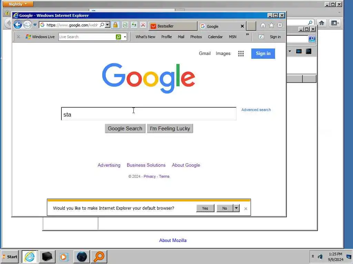Close the Windows Live toolbar

click(19, 36)
